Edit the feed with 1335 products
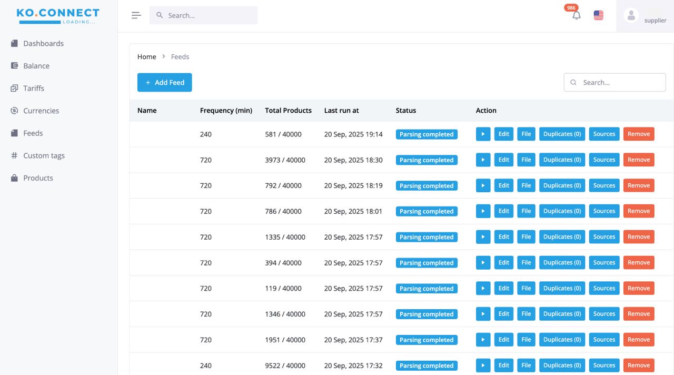This screenshot has width=674, height=375. tap(503, 237)
